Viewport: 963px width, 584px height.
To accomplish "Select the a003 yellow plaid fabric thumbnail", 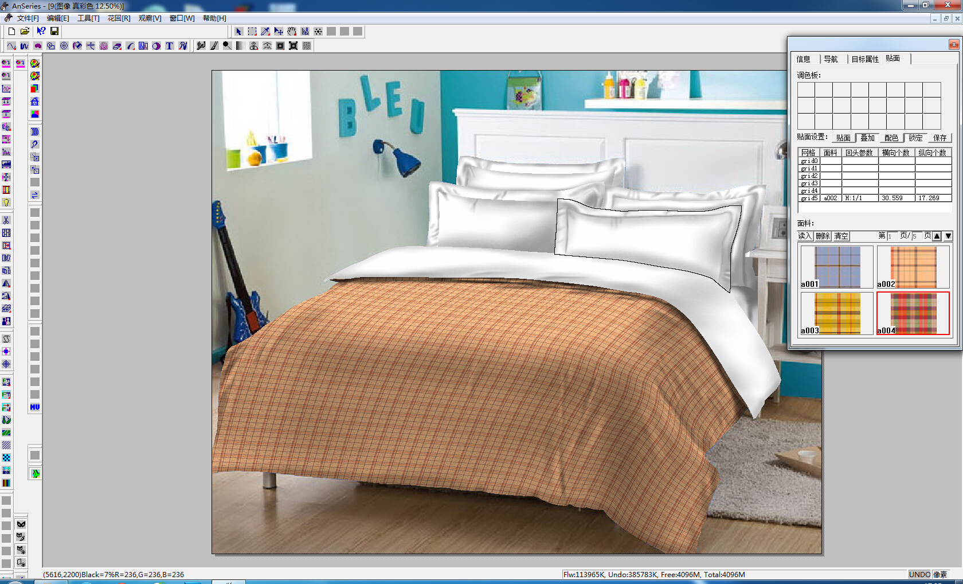I will [837, 314].
